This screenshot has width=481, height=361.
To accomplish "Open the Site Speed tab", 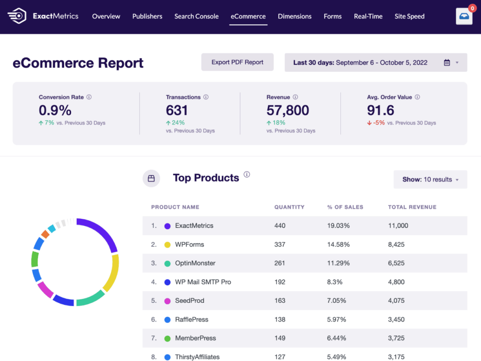I will pyautogui.click(x=409, y=16).
